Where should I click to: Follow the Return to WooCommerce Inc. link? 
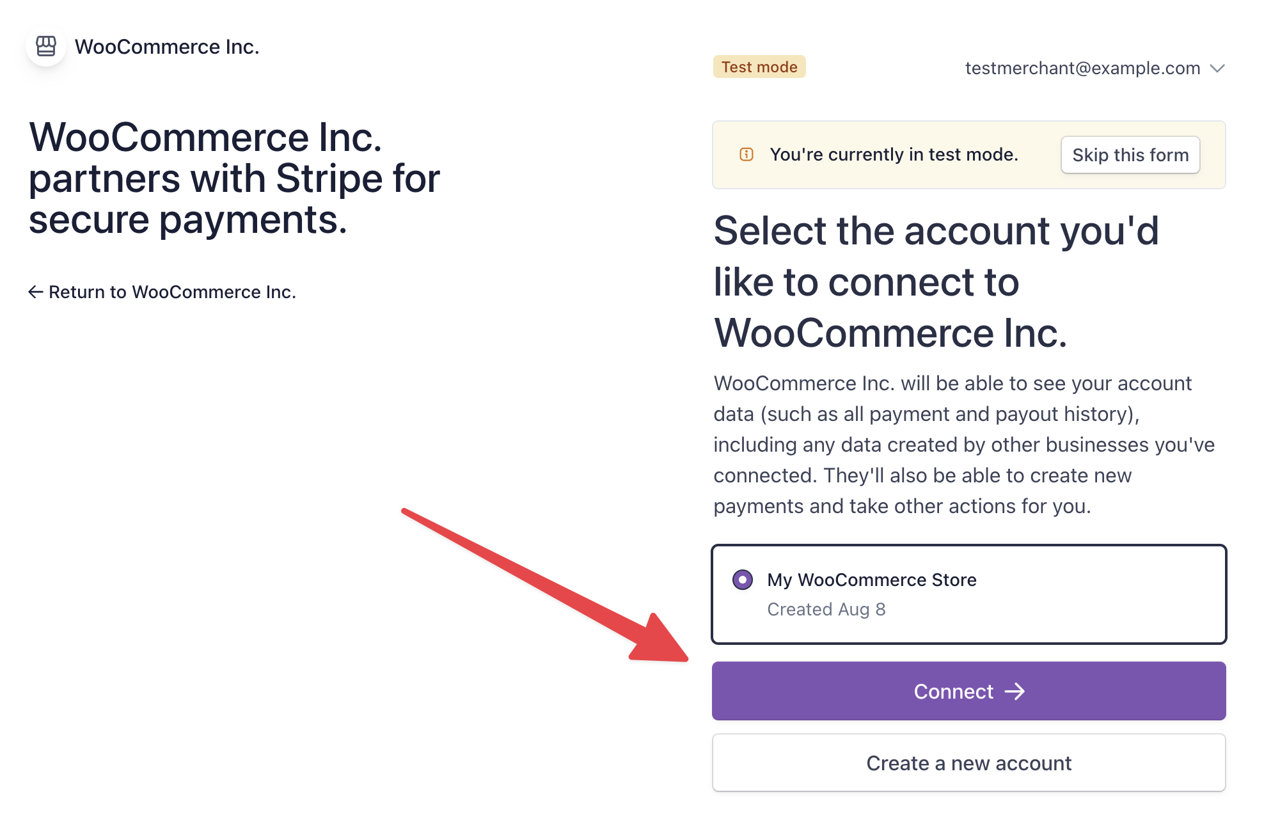coord(172,292)
